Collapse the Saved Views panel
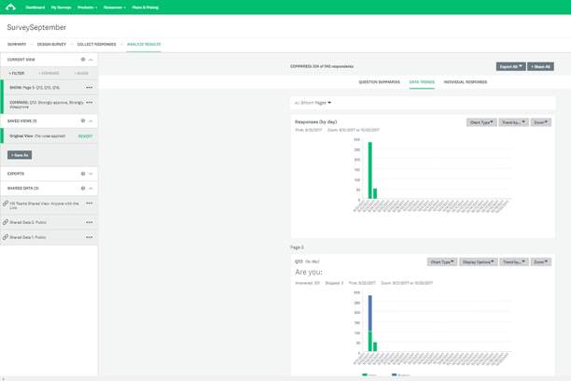 coord(91,120)
